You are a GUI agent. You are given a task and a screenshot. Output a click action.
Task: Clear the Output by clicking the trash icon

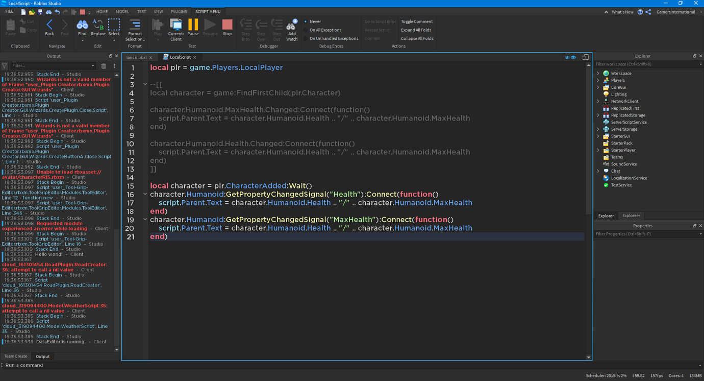[104, 66]
